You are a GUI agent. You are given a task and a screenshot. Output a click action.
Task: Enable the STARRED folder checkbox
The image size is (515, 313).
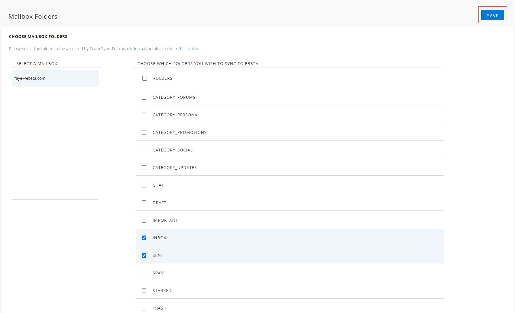pyautogui.click(x=144, y=291)
